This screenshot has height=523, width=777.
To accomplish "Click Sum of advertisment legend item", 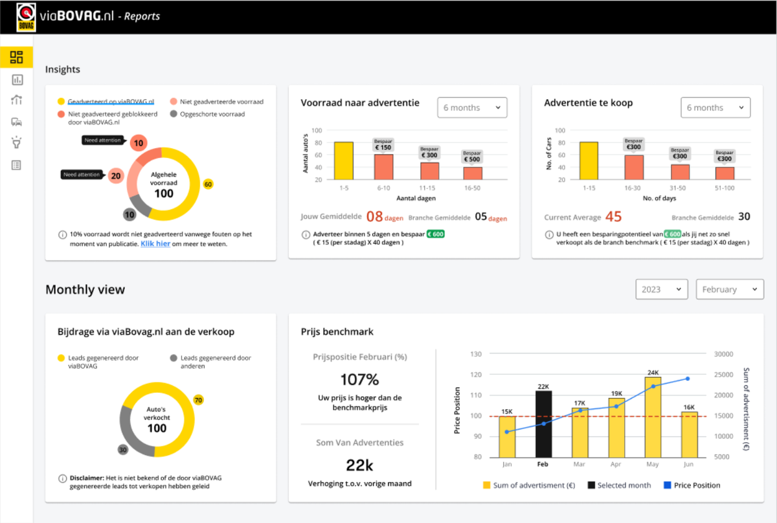I will (528, 485).
